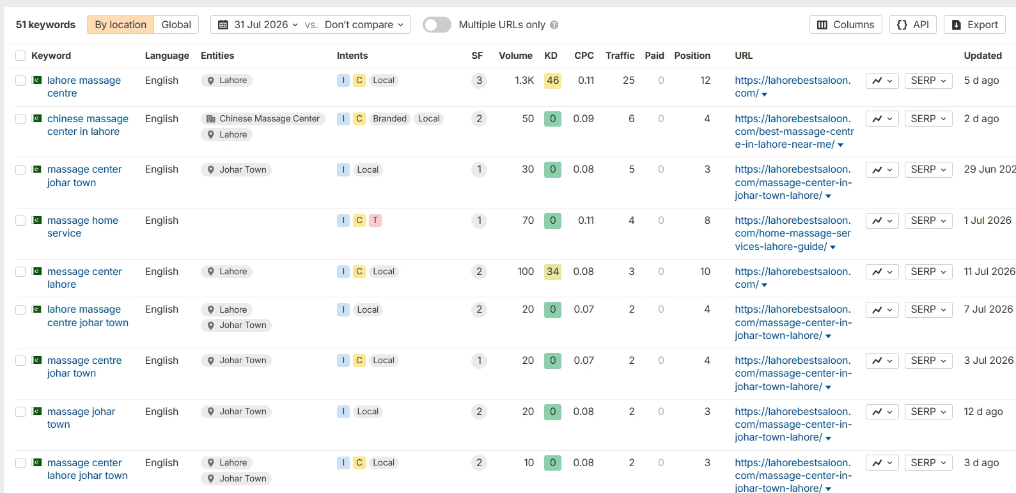Open the chinese massage center in lahore keyword link
Image resolution: width=1016 pixels, height=493 pixels.
click(88, 125)
